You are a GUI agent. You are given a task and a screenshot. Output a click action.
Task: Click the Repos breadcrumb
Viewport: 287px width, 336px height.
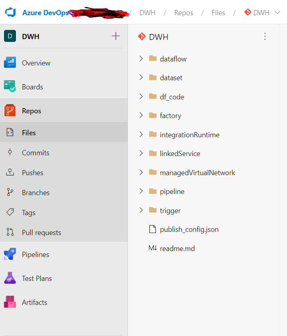coord(184,13)
